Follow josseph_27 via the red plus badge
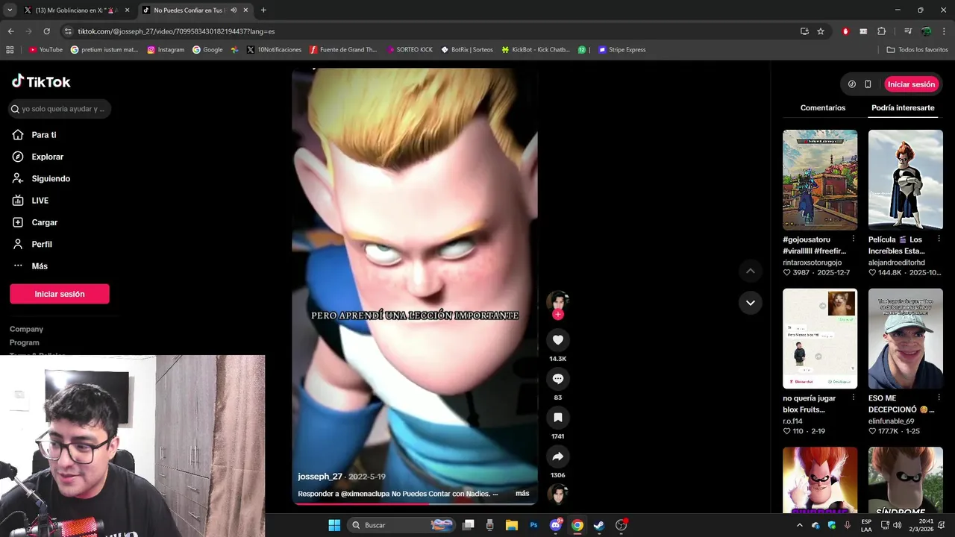This screenshot has height=537, width=955. pos(557,315)
